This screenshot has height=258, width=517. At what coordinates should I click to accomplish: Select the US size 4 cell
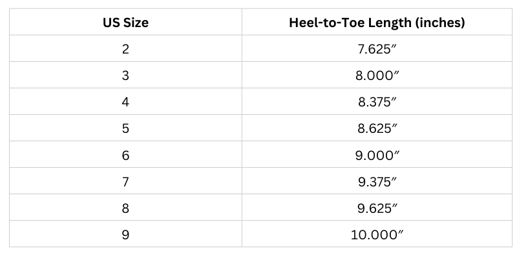point(125,102)
